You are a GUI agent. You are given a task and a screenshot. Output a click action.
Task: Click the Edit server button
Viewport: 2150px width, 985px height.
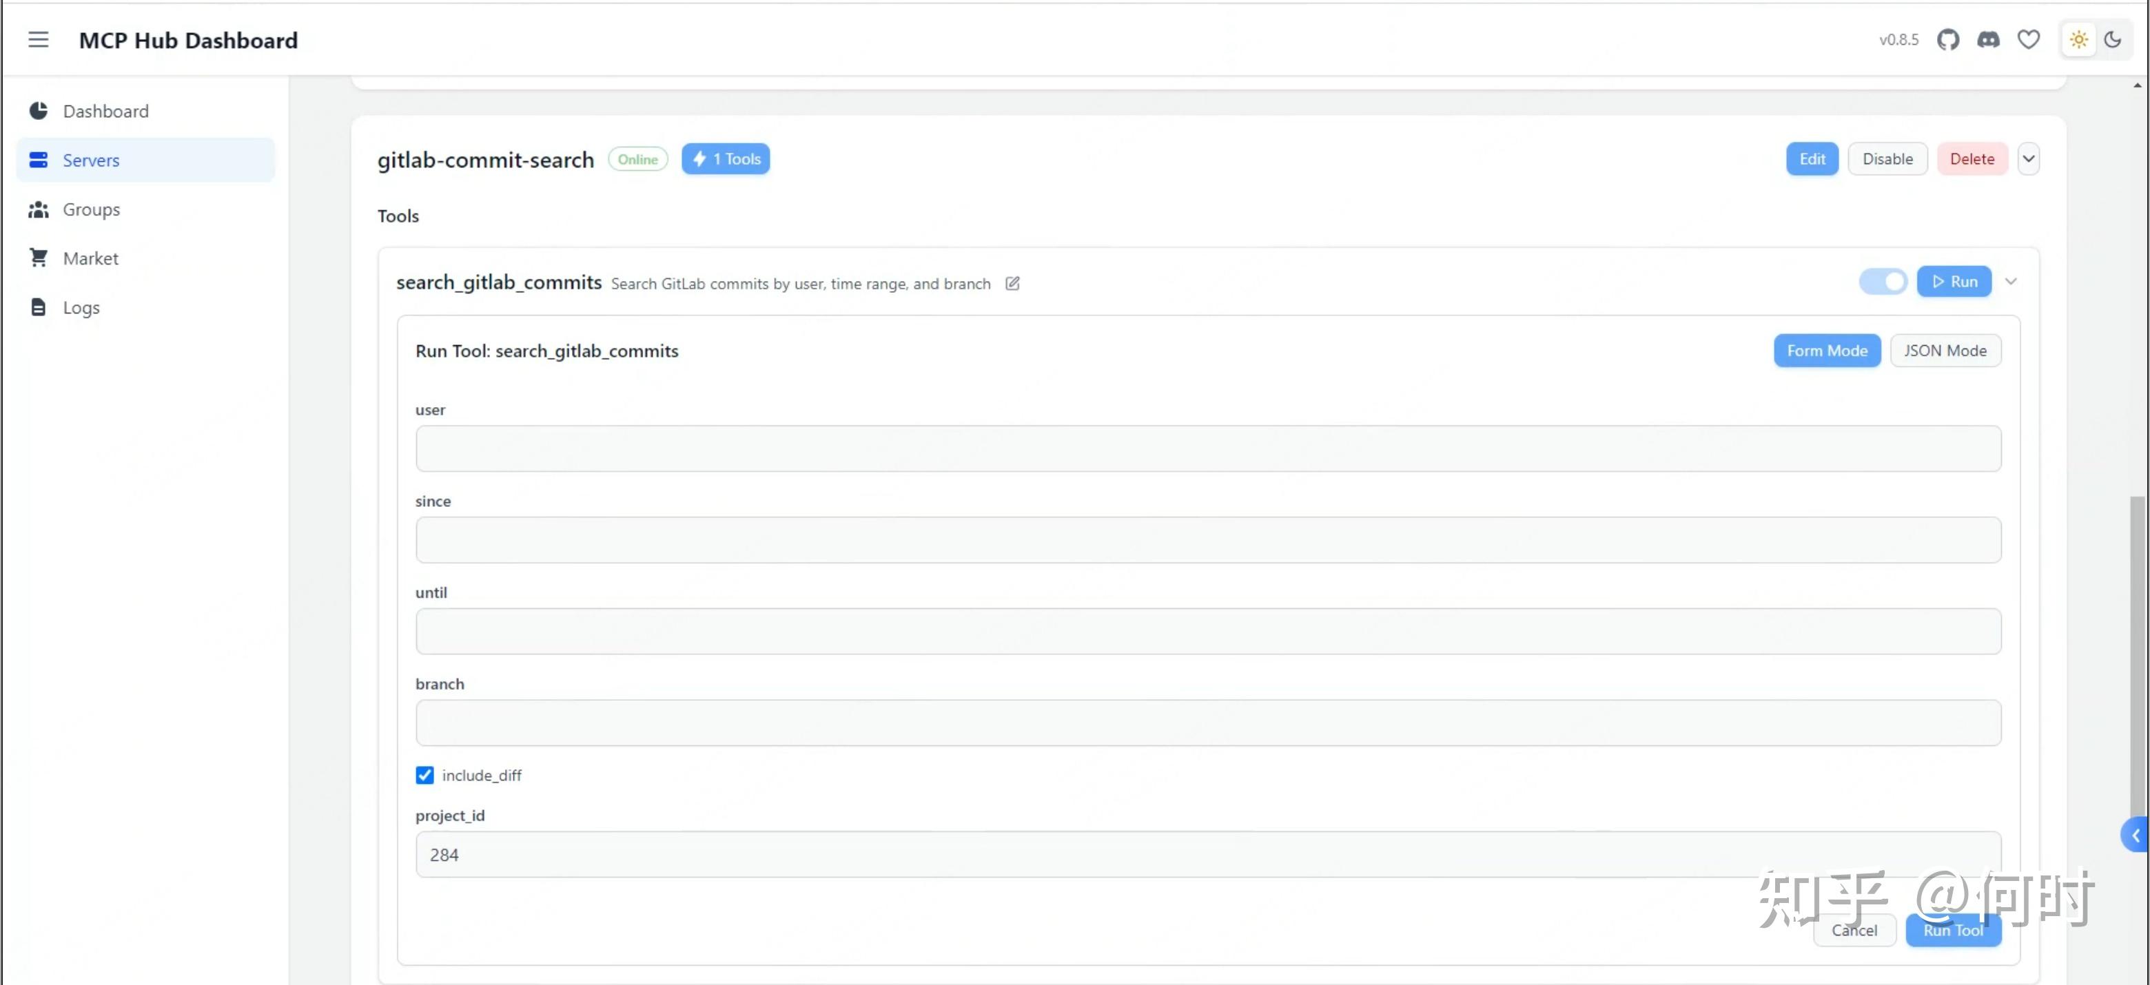[x=1812, y=158]
